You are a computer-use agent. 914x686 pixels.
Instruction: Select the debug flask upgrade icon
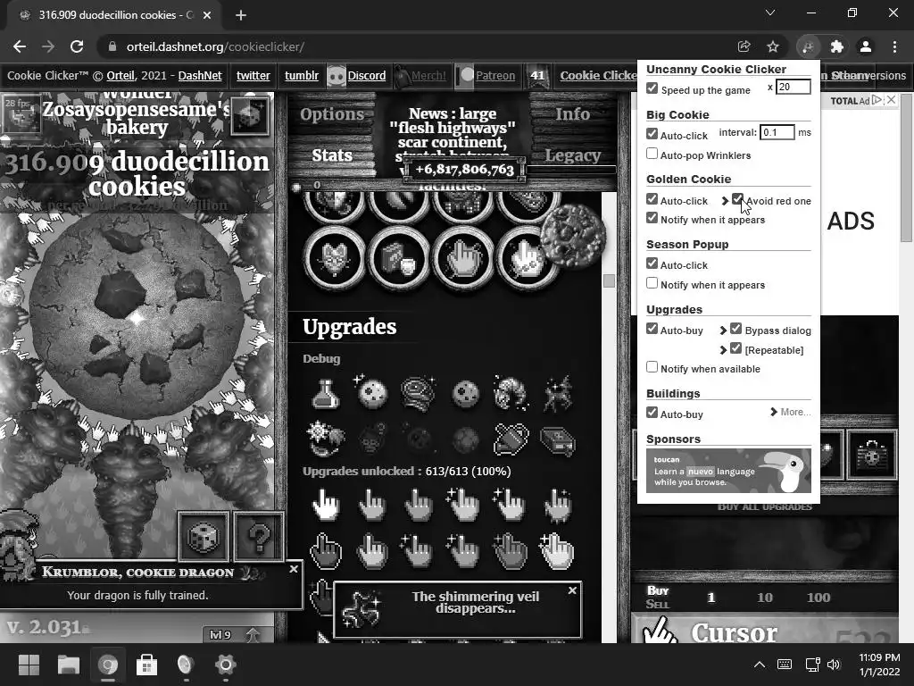(325, 394)
